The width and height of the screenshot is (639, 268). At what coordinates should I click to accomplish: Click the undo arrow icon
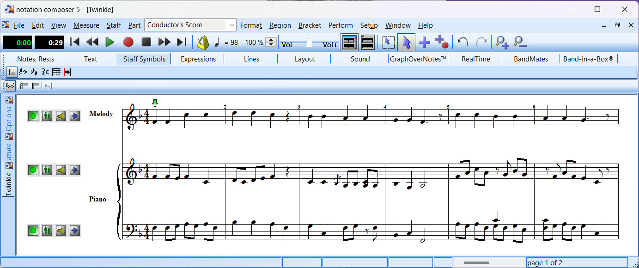[463, 43]
